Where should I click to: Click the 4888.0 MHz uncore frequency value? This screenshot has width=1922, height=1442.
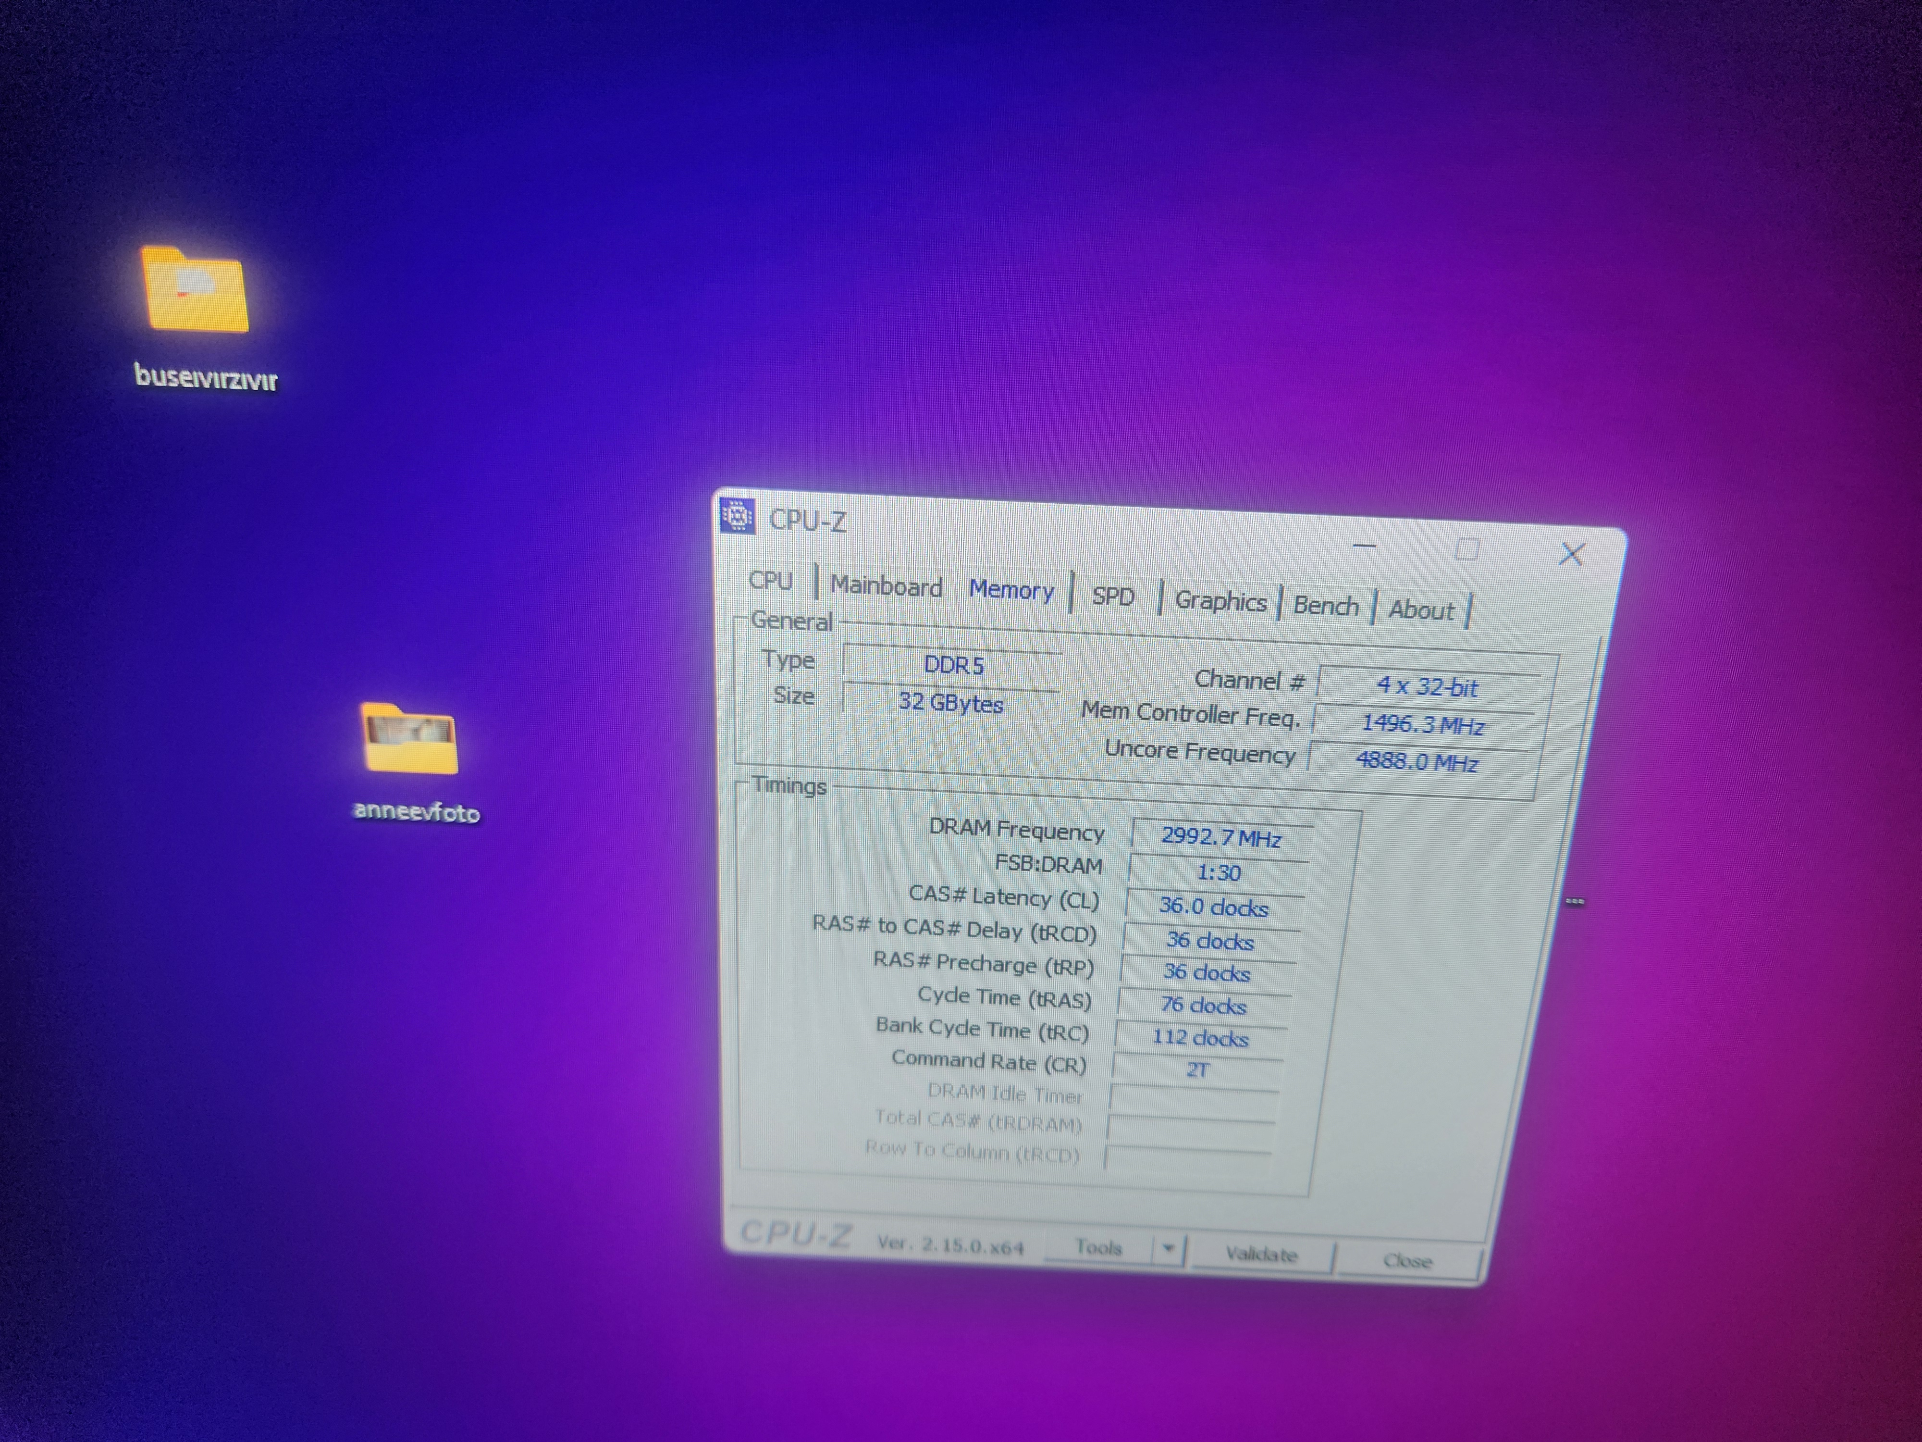[1417, 761]
